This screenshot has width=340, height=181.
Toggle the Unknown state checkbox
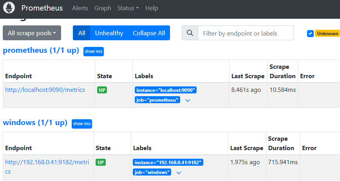tap(310, 34)
